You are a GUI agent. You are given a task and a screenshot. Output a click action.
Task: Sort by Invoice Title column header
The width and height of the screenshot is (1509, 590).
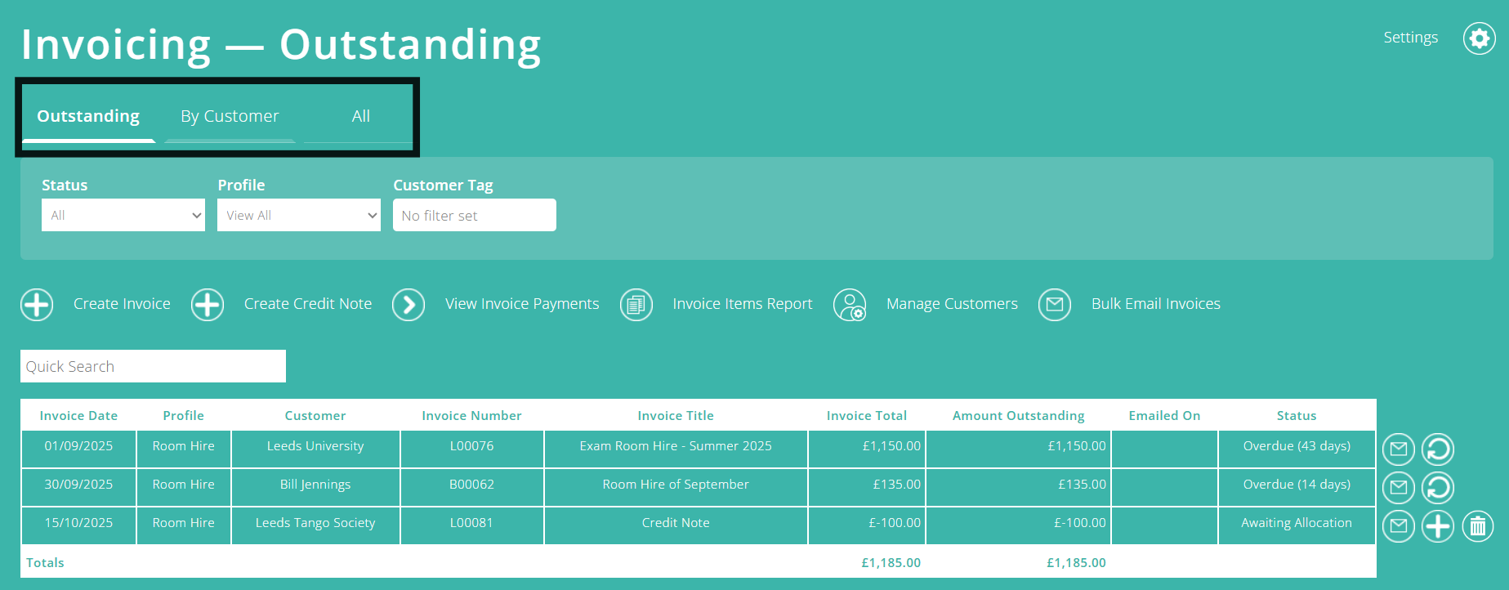coord(676,415)
